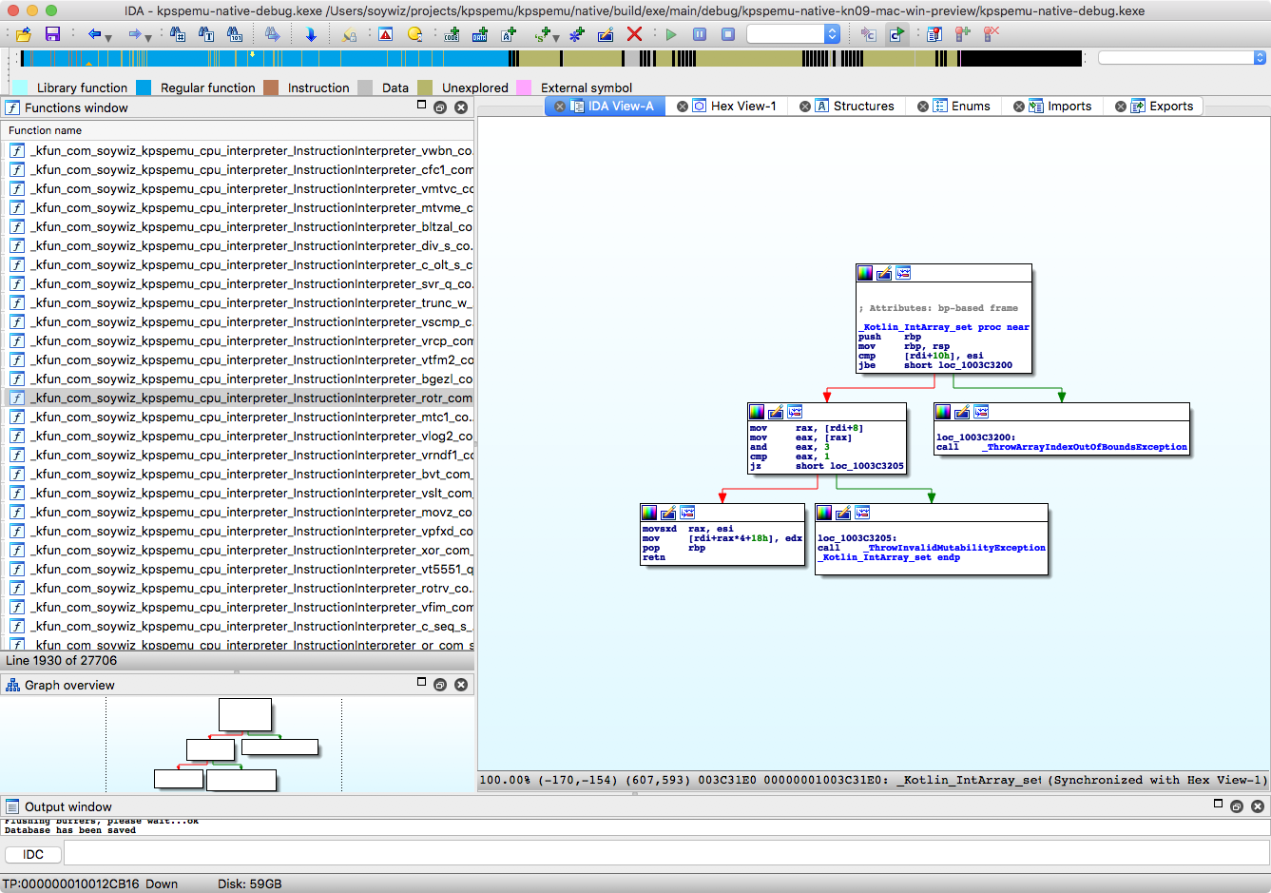The image size is (1271, 893).
Task: Click the blue down-arrow jump icon
Action: (311, 34)
